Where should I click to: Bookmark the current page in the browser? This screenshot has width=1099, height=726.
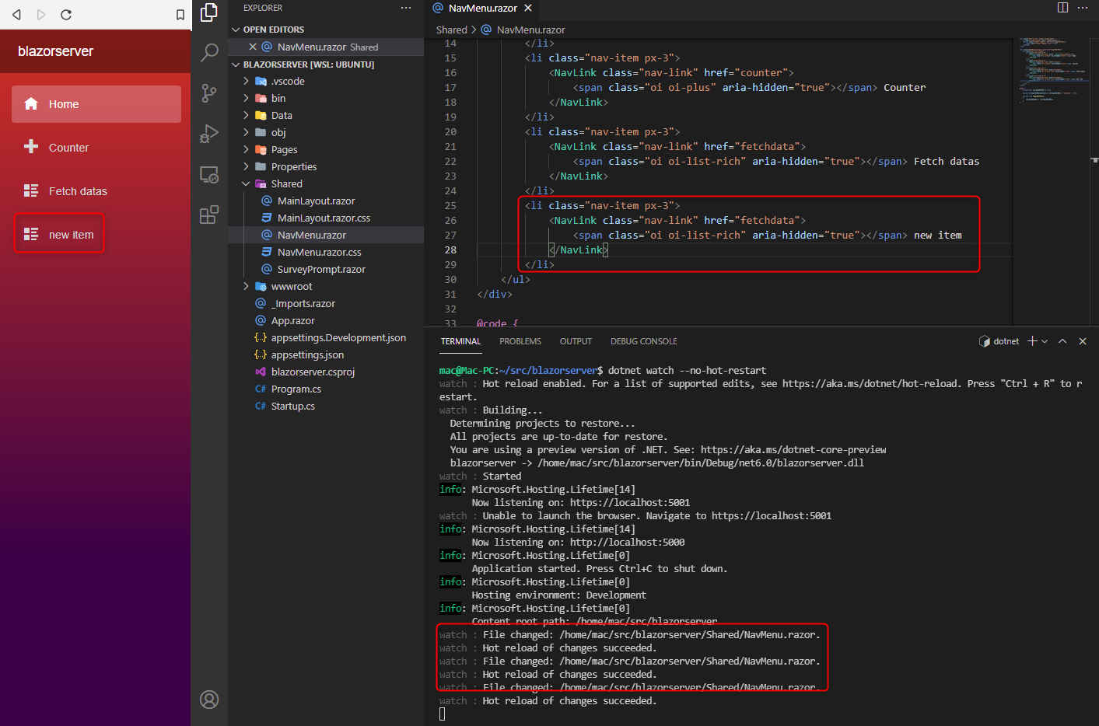point(180,13)
